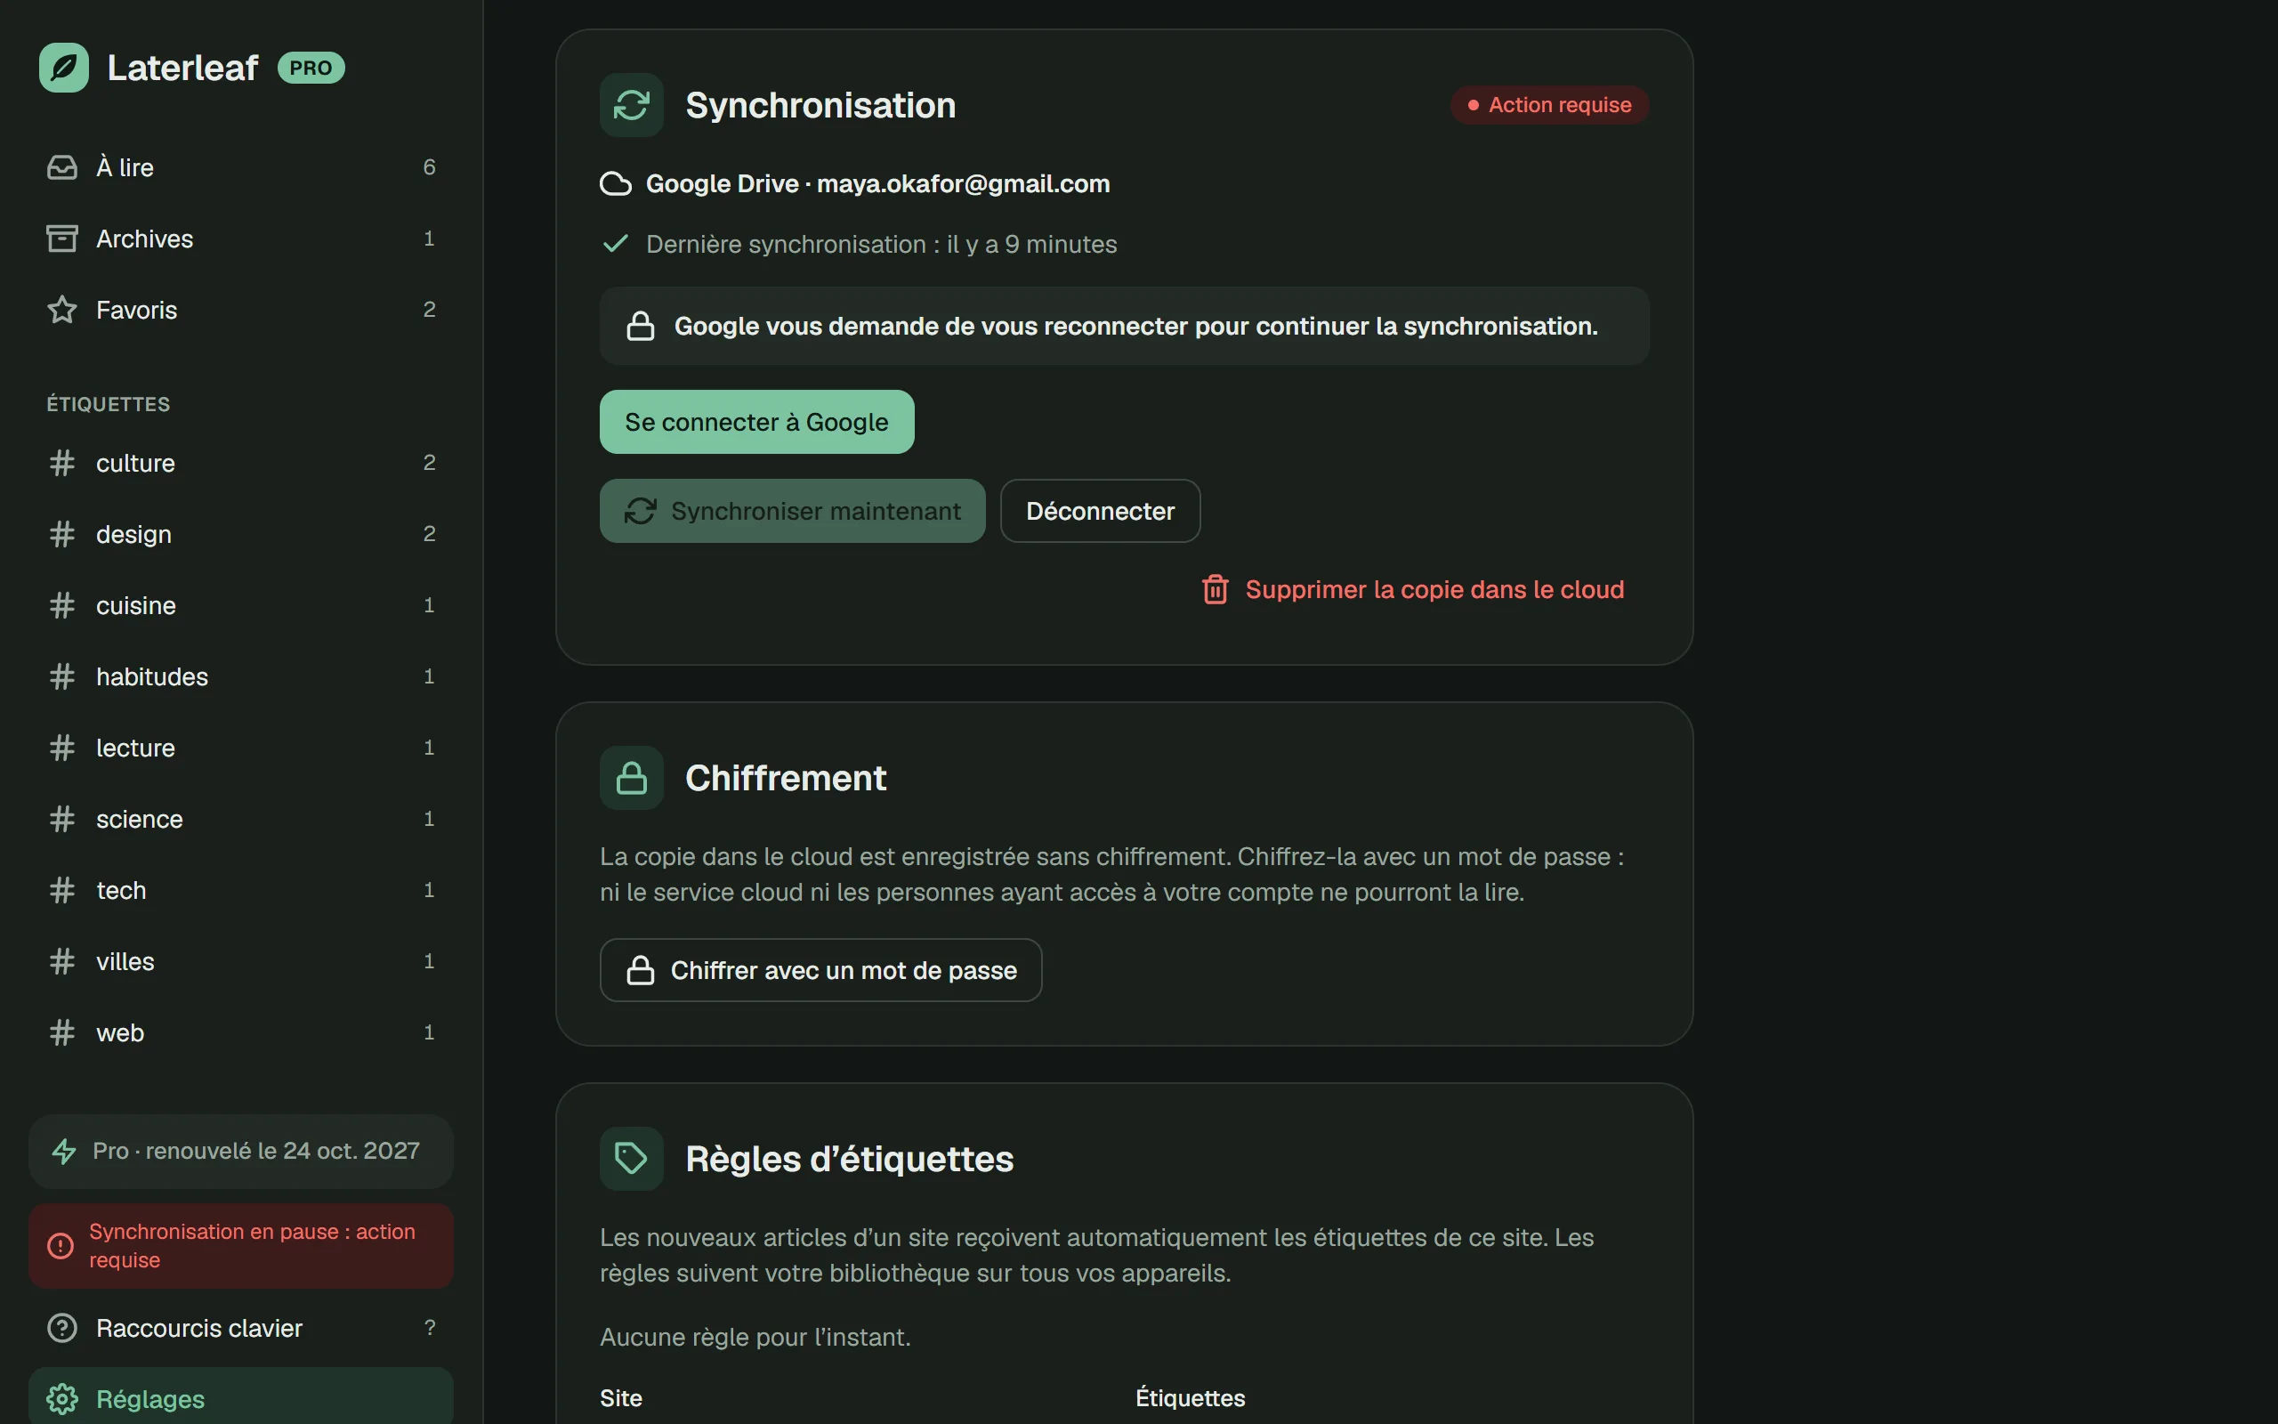The width and height of the screenshot is (2278, 1424).
Task: Click the lock icon in reconnect notice
Action: [640, 326]
